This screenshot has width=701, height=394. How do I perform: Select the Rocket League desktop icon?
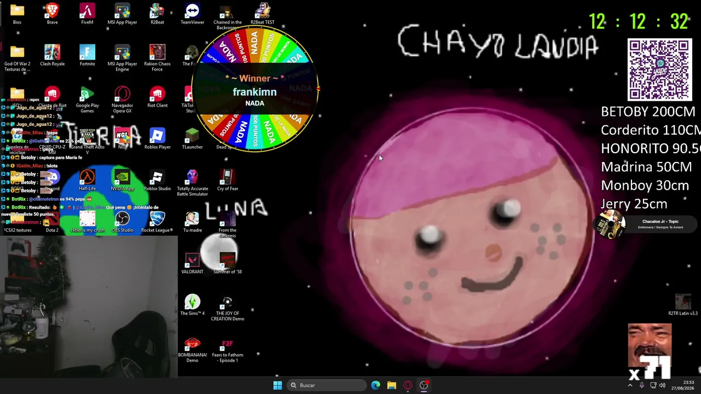pyautogui.click(x=157, y=222)
